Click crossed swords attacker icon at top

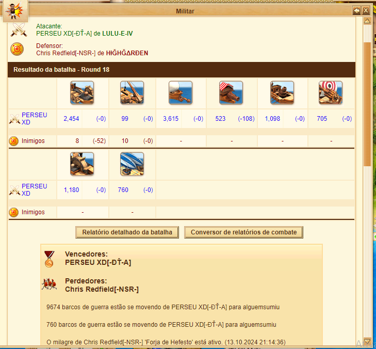coord(19,30)
